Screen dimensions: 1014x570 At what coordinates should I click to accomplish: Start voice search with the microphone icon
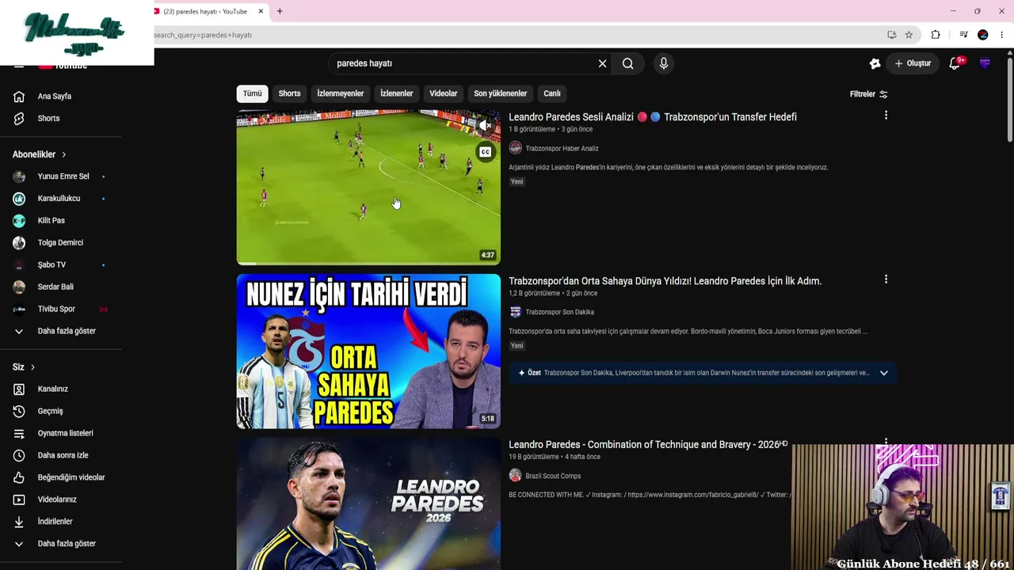click(x=664, y=63)
